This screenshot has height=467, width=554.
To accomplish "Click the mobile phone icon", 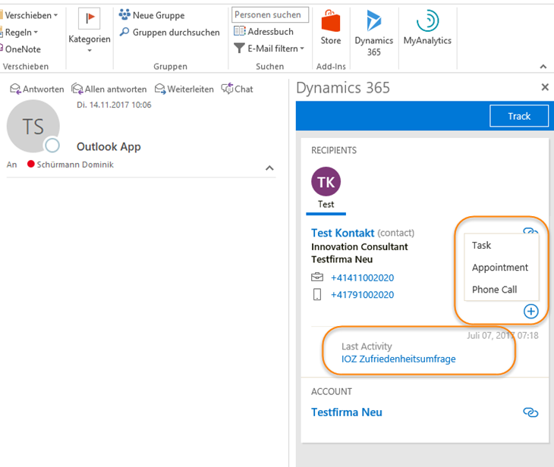I will [317, 294].
